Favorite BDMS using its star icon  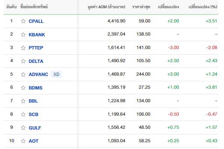23,88
